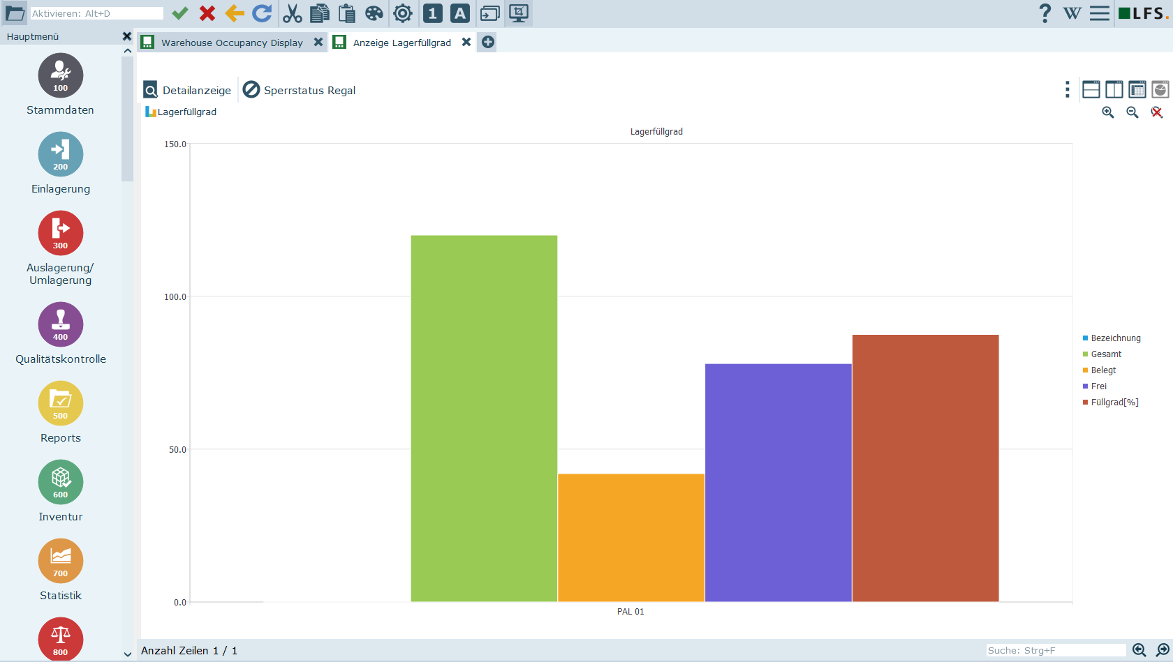Toggle Frei series in legend
This screenshot has height=662, width=1173.
click(1095, 386)
